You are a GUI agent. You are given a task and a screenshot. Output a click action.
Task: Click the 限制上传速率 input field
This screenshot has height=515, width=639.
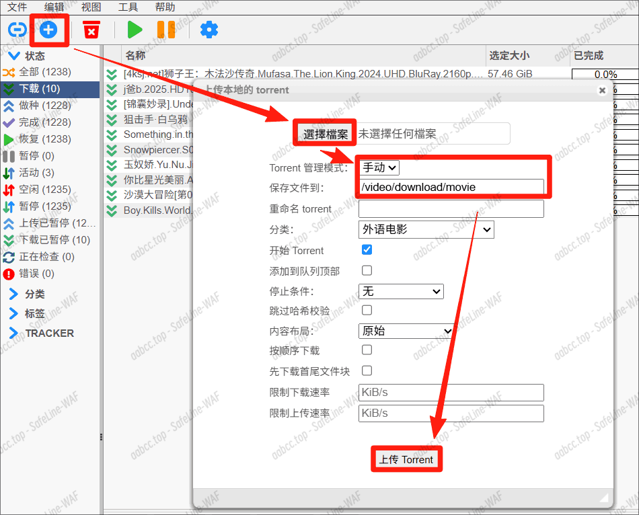click(451, 413)
